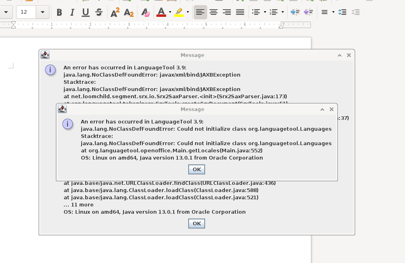The width and height of the screenshot is (405, 263).
Task: Click the Clear Direct Formatting eraser icon
Action: coord(145,12)
